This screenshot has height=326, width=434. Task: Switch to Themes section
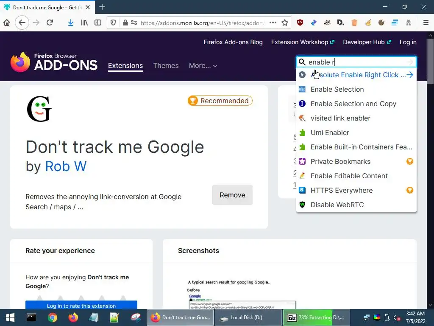tap(166, 66)
